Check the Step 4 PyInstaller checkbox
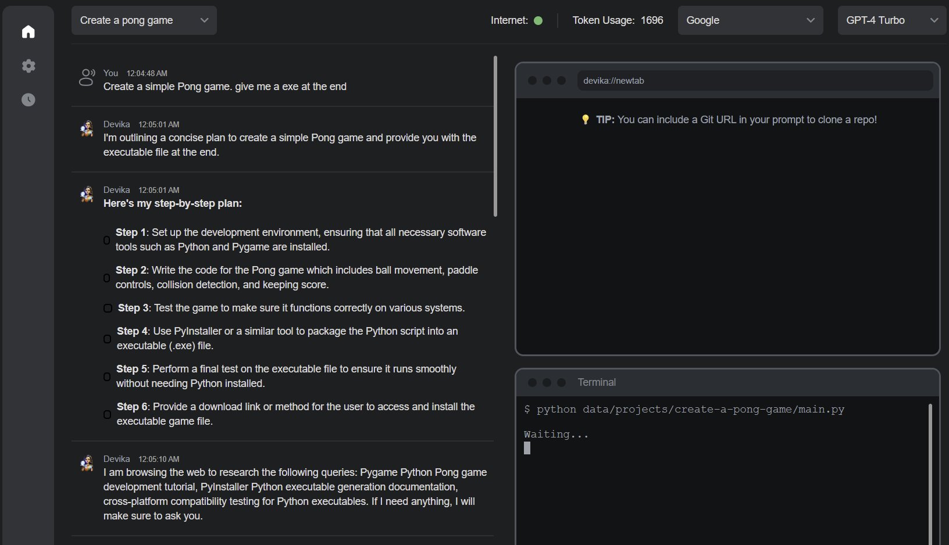Screen dimensions: 949x545 pos(107,339)
